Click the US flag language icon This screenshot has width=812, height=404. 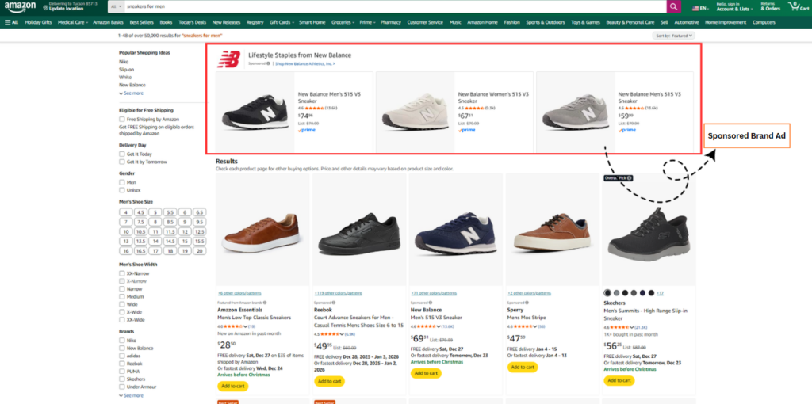click(x=695, y=8)
